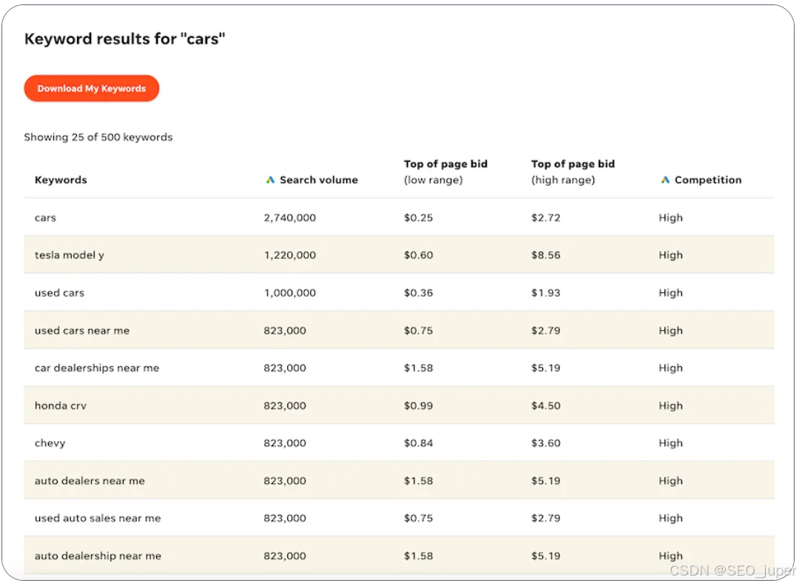
Task: Click the search volume value 1,000,000
Action: 290,292
